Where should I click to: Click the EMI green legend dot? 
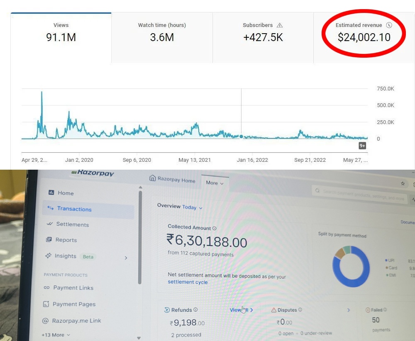(x=387, y=275)
